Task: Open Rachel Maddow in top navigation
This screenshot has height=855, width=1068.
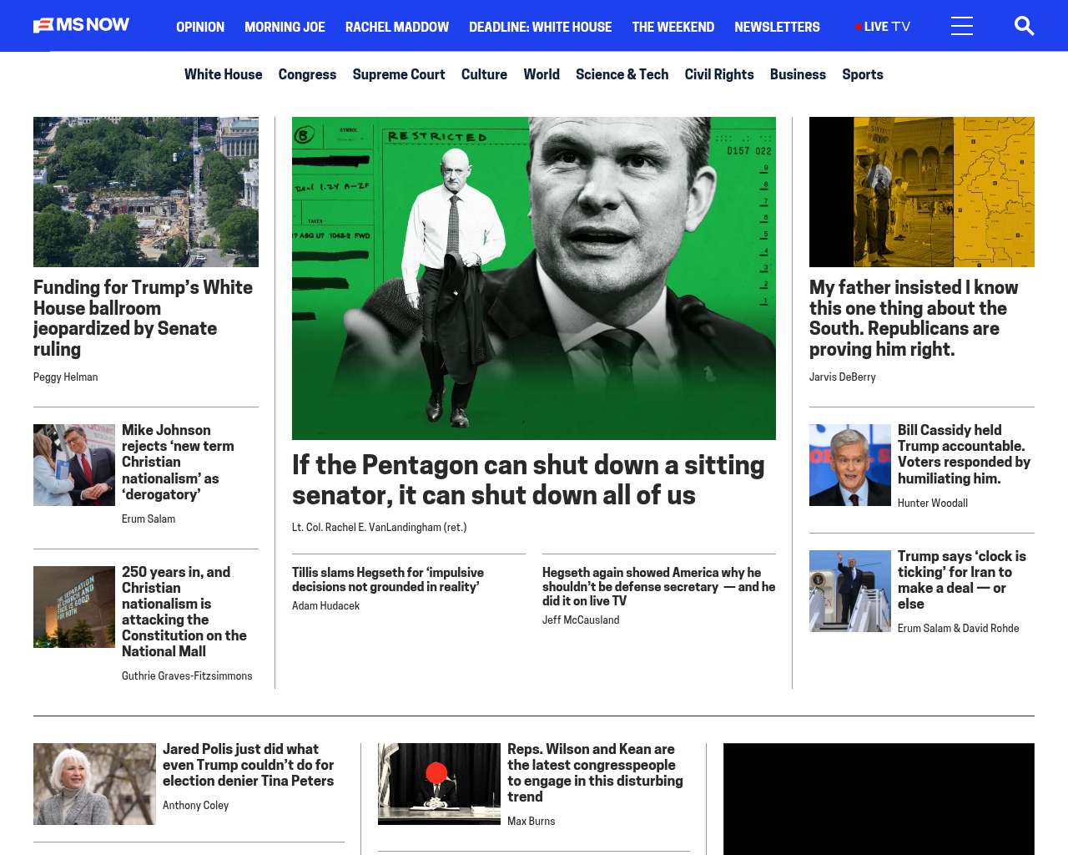Action: point(397,27)
